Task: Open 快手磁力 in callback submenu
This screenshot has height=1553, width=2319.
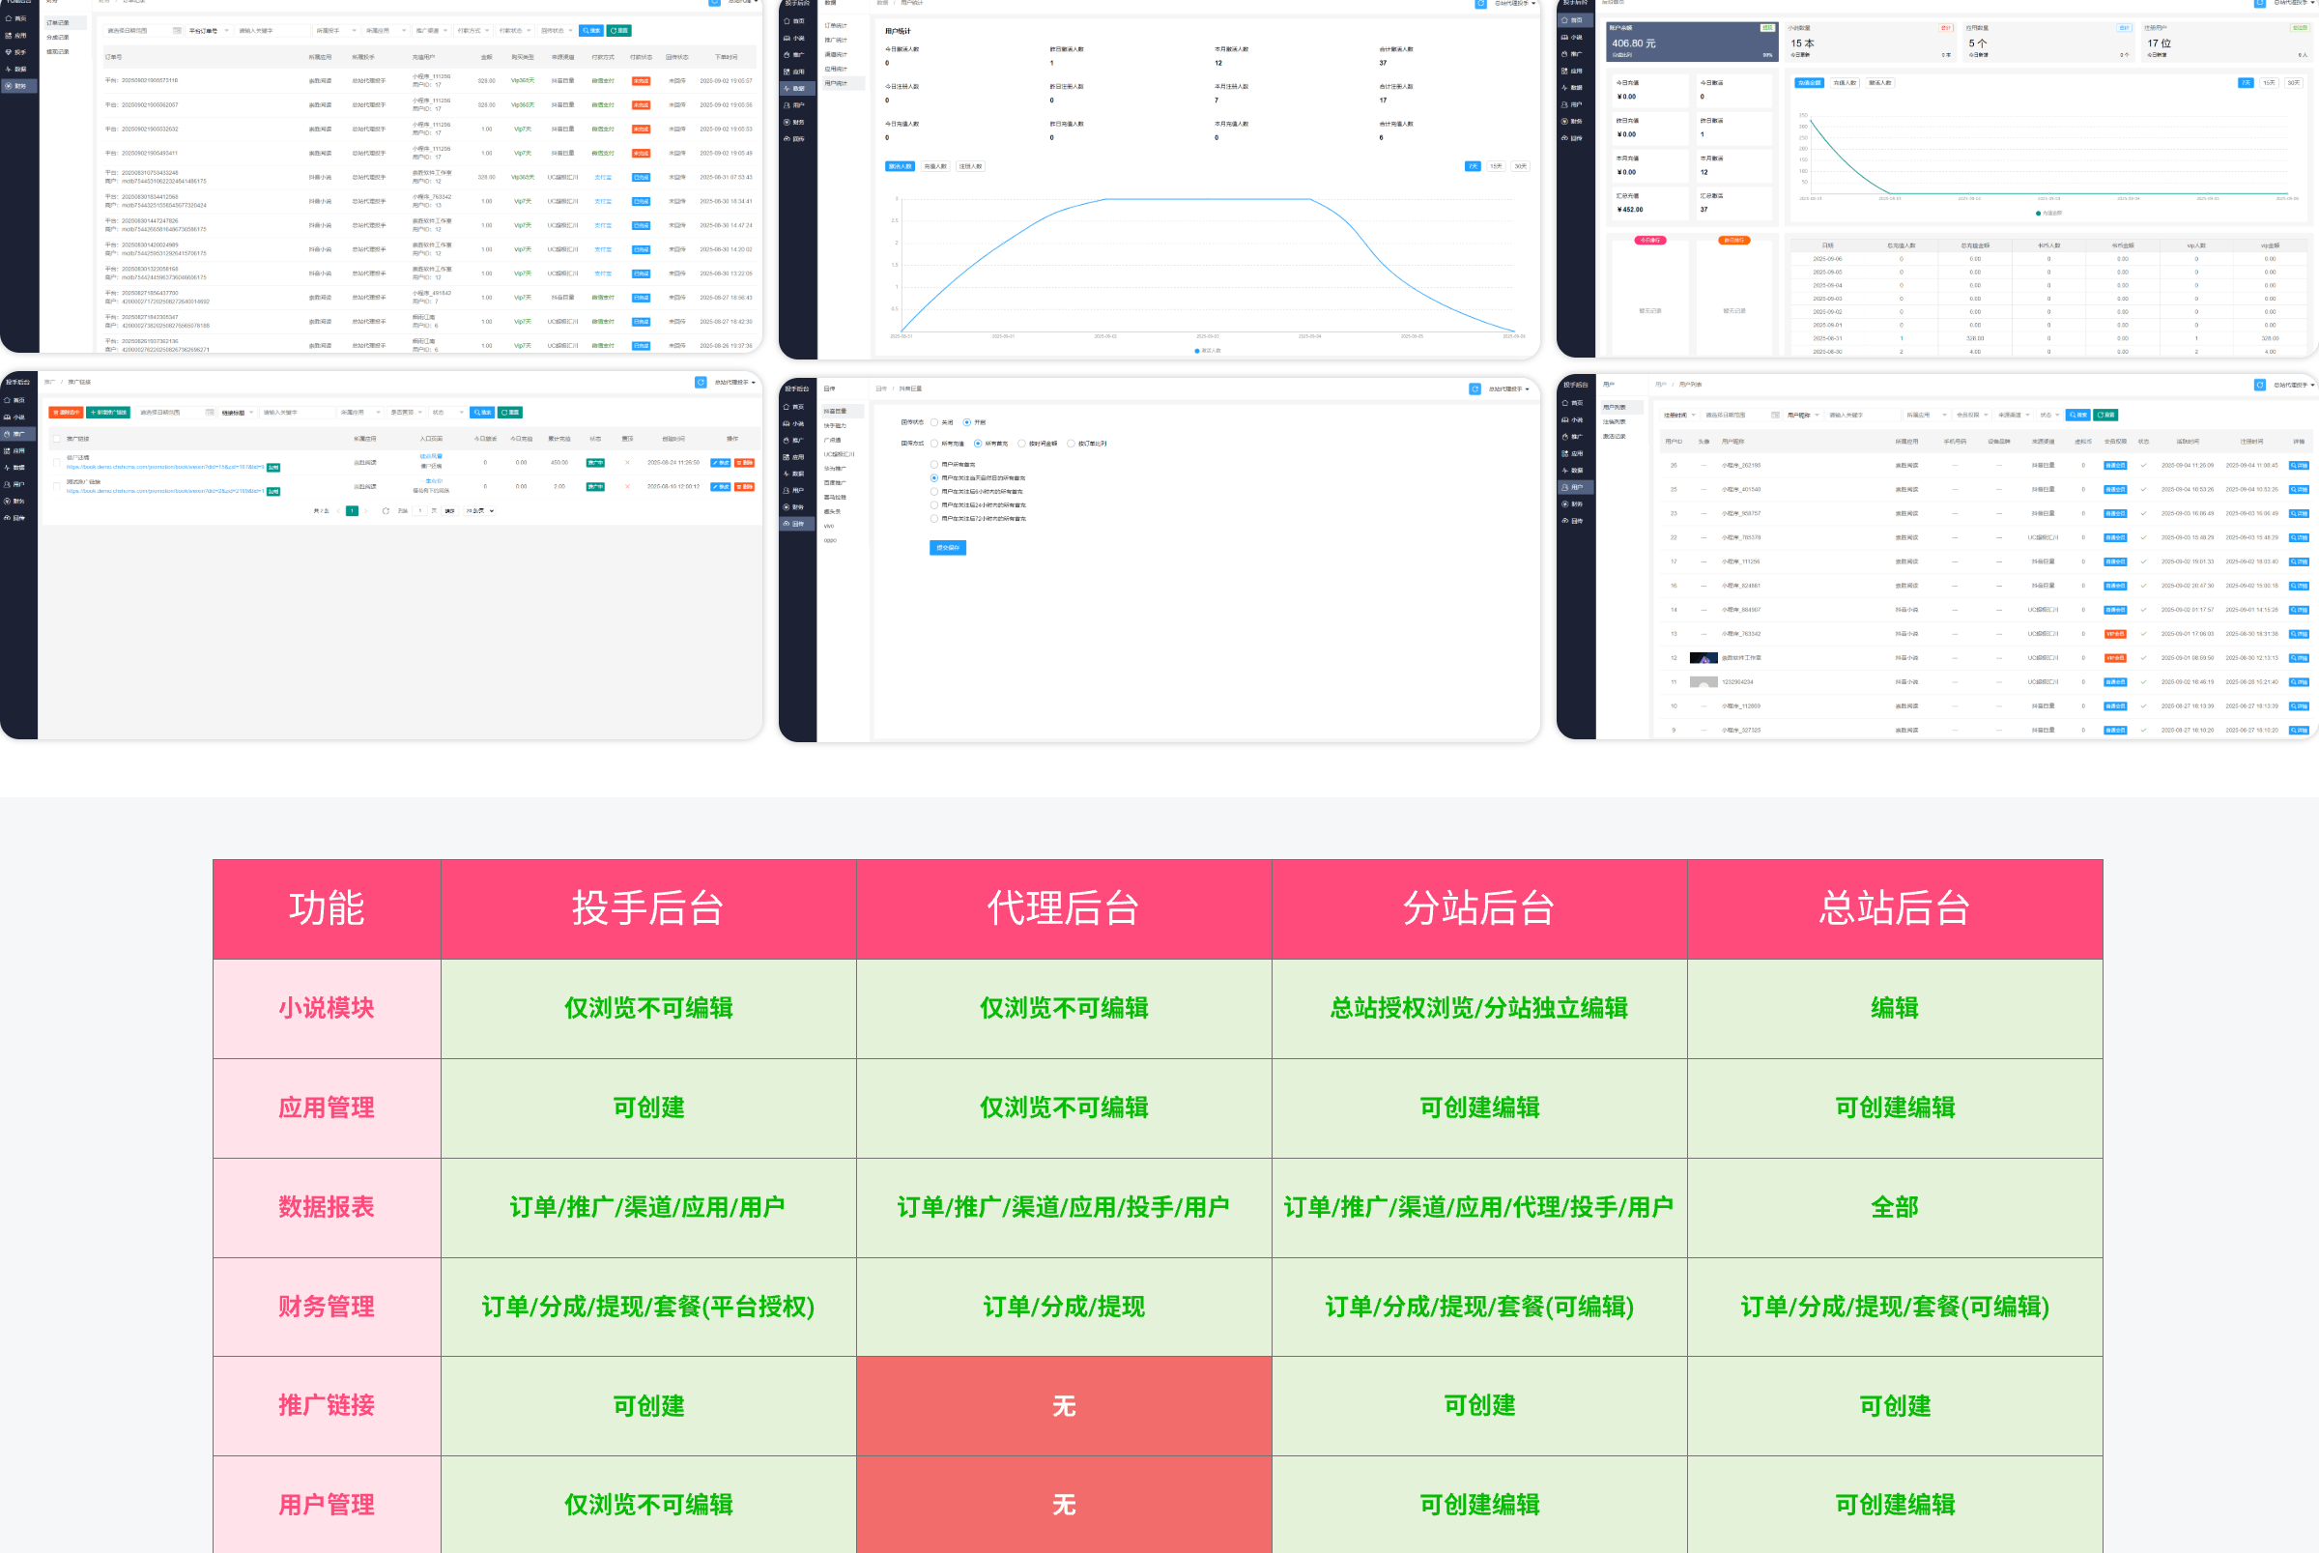Action: point(835,426)
